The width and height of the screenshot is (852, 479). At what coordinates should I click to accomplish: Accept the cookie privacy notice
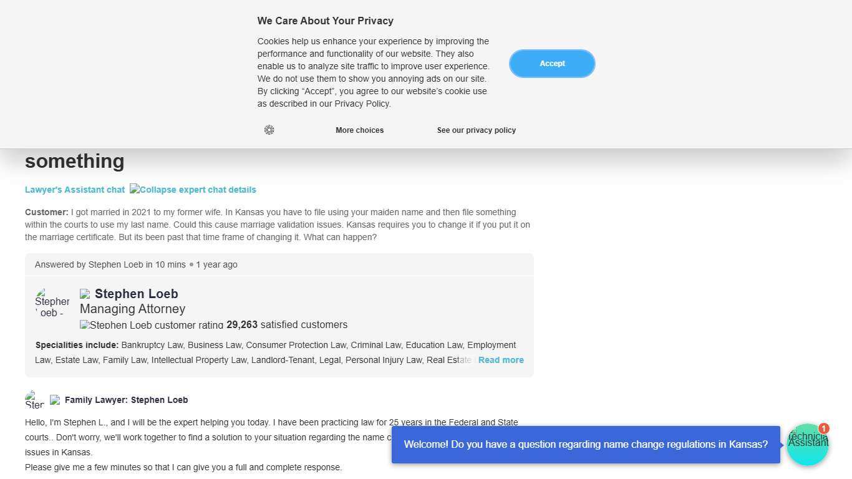[x=552, y=64]
